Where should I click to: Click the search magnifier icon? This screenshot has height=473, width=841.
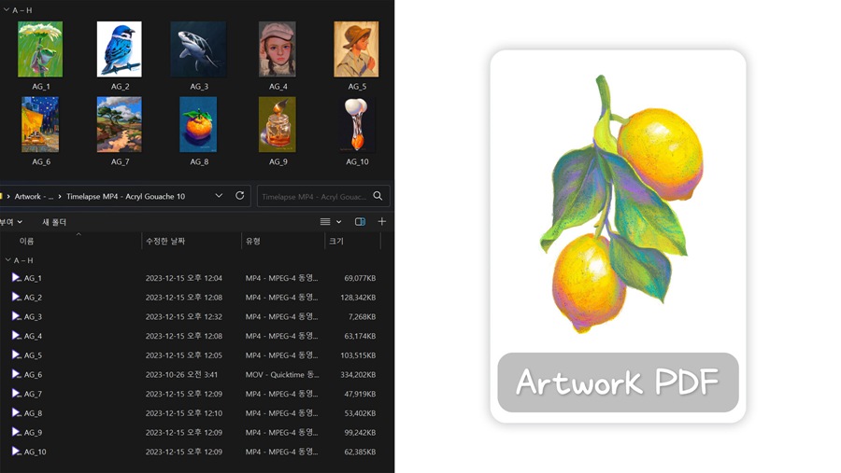(x=378, y=196)
